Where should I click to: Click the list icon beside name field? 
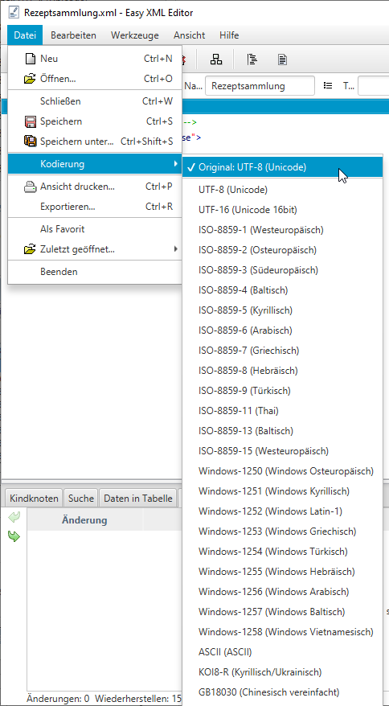pos(328,85)
